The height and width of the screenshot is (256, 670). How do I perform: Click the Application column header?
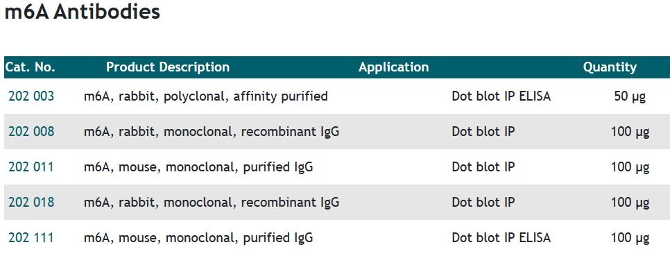click(x=393, y=67)
